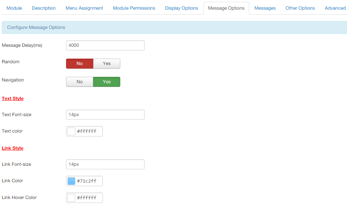Click the Text Font-size label

[16, 115]
